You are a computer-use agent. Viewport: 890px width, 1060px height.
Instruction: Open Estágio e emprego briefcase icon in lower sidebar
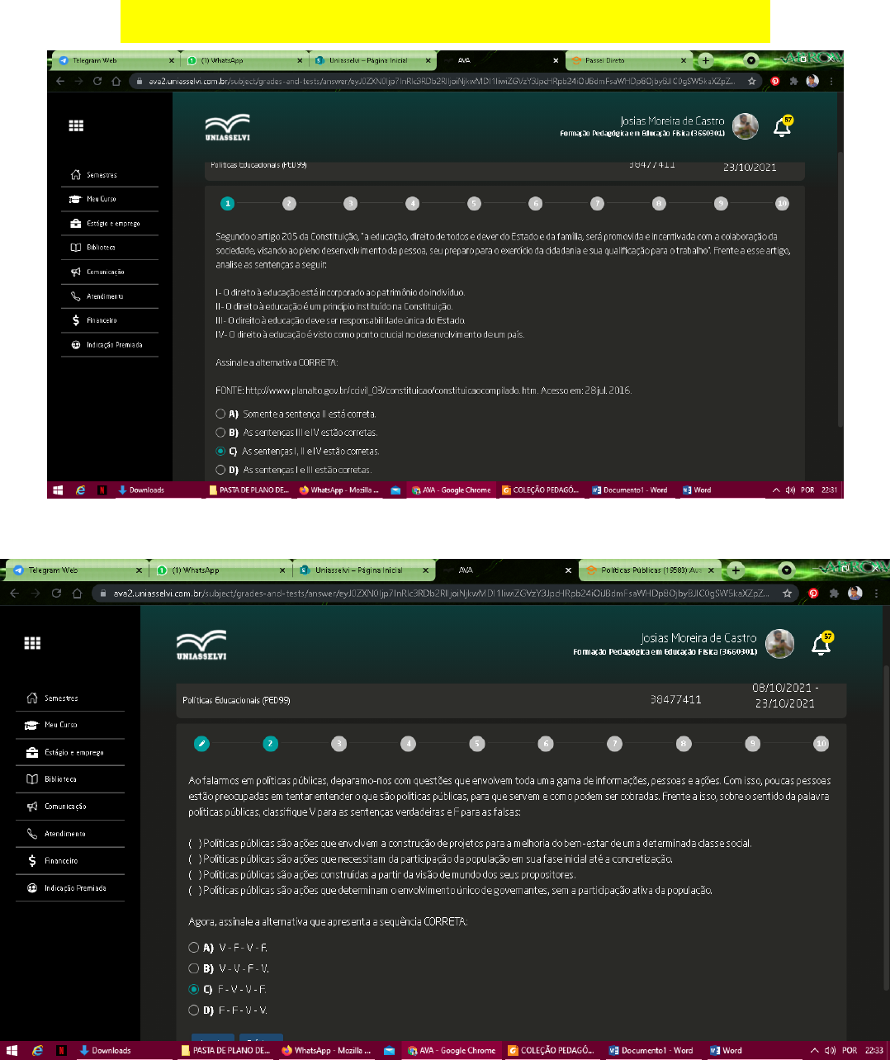pos(32,752)
